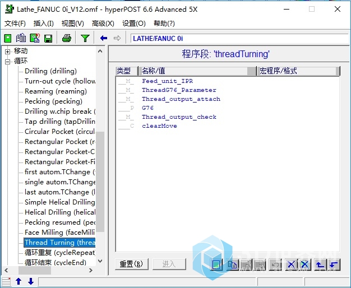Screen dimensions: 351x288
Task: Open the green funnel filter
Action: click(85, 38)
